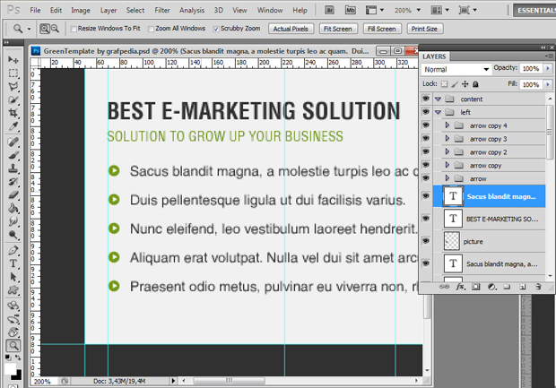556x388 pixels.
Task: Select the Eyedropper tool
Action: pos(13,126)
